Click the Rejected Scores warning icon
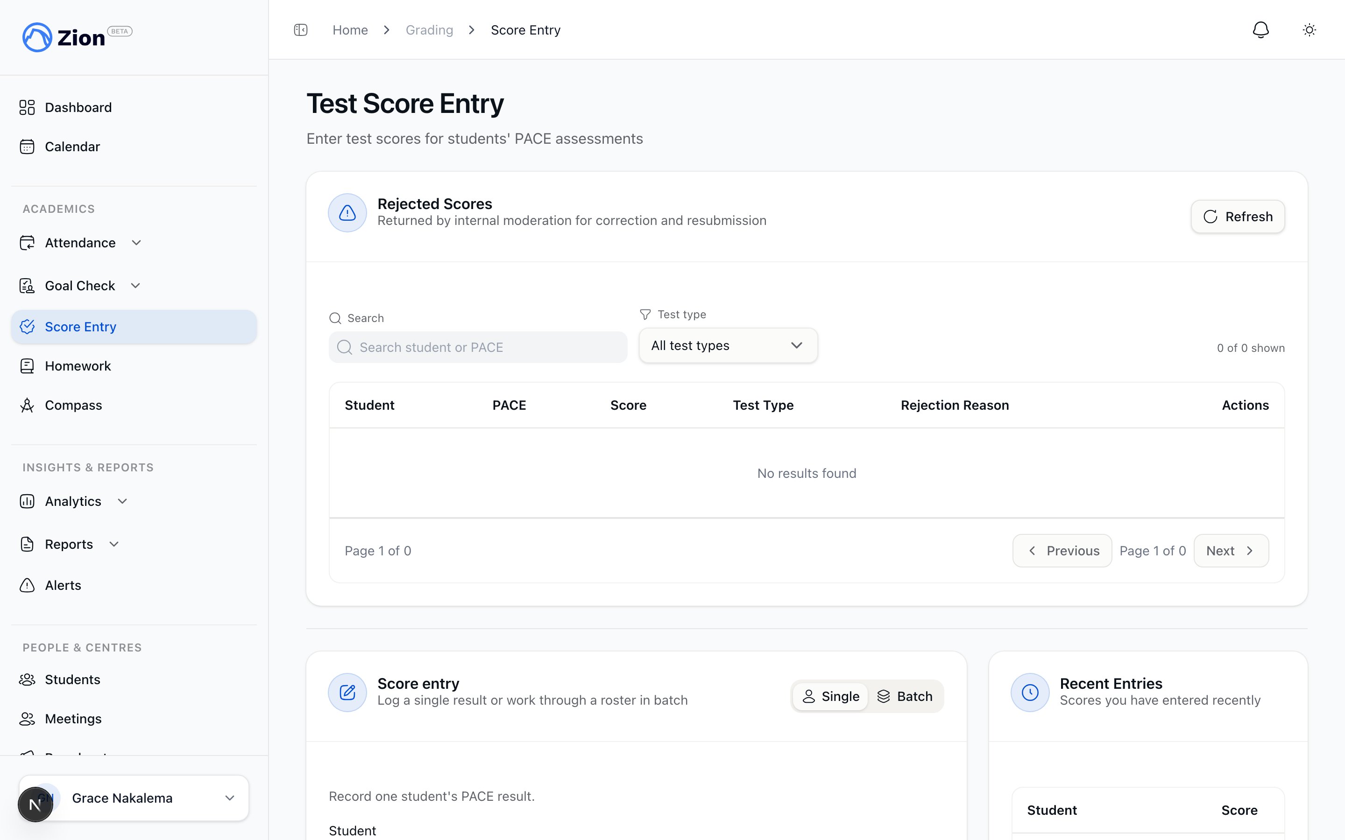 (x=347, y=213)
